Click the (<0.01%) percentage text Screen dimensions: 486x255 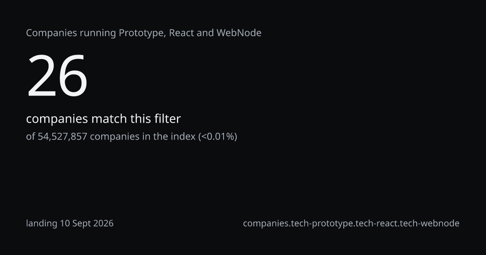click(x=217, y=136)
